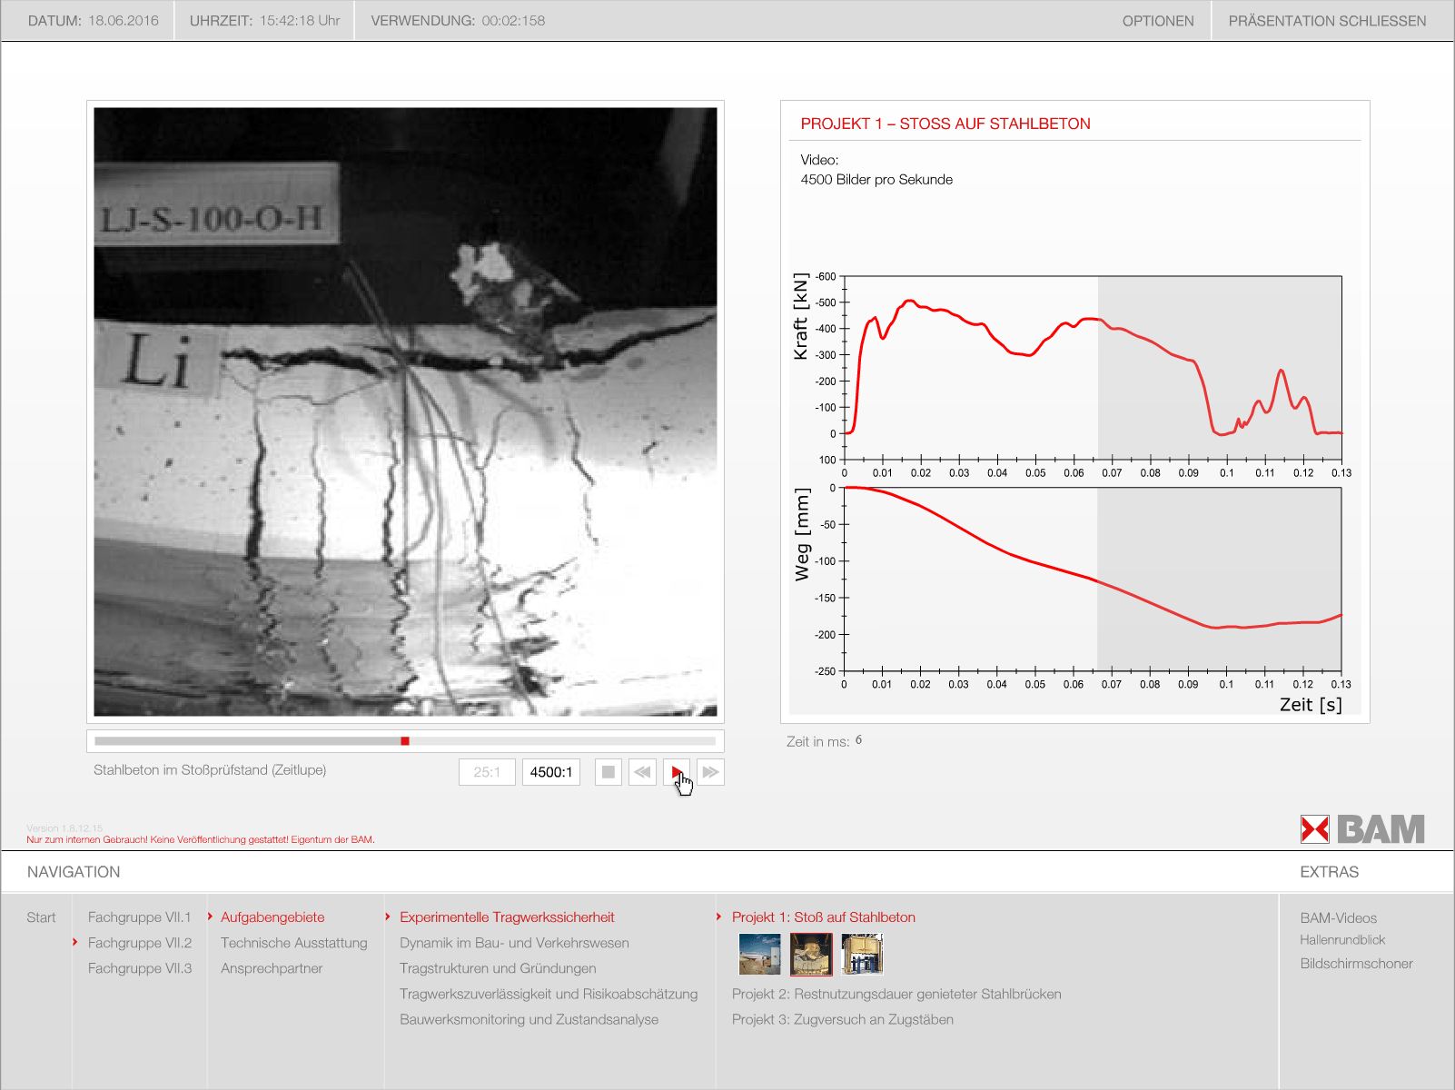Open Projekt 2: Restnutzungsdauer genieteter Stahlbrücken
The height and width of the screenshot is (1090, 1455).
[x=896, y=994]
